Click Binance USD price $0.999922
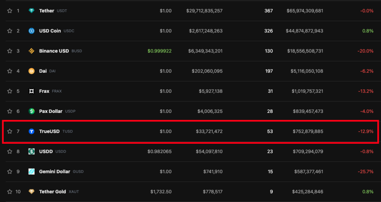This screenshot has height=202, width=381. tap(159, 51)
